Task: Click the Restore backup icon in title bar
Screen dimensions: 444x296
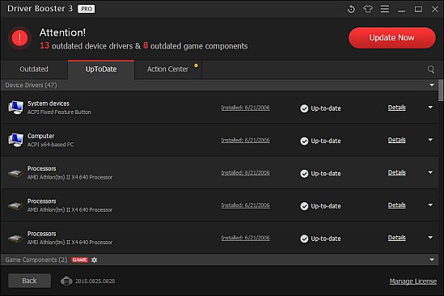Action: click(351, 9)
